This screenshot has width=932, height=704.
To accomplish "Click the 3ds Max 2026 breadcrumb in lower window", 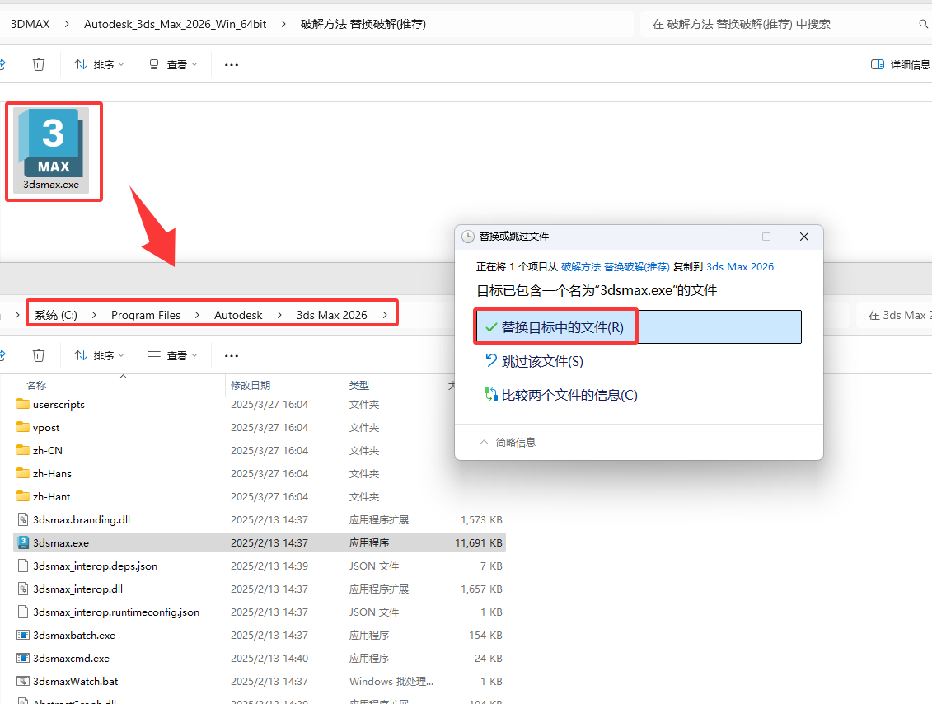I will [331, 315].
